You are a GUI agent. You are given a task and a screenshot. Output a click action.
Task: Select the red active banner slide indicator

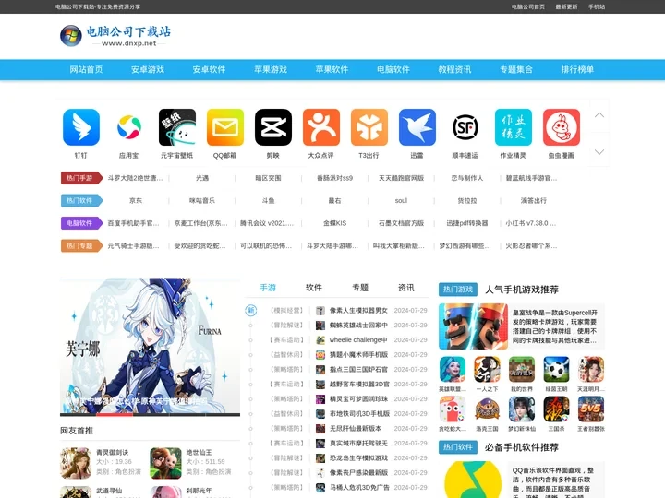115,415
